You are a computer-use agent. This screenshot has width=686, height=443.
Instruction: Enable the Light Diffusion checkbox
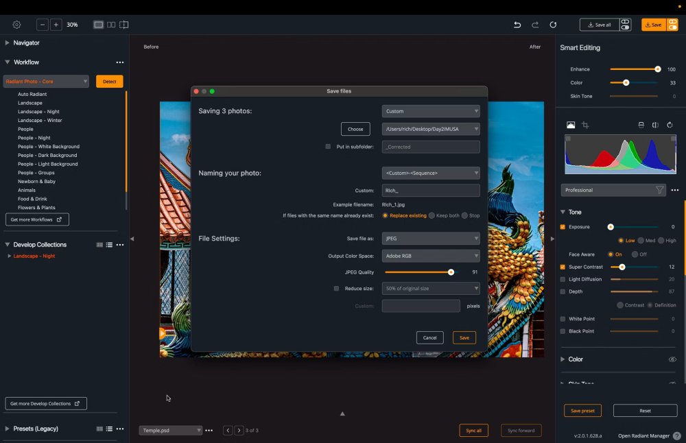(563, 279)
